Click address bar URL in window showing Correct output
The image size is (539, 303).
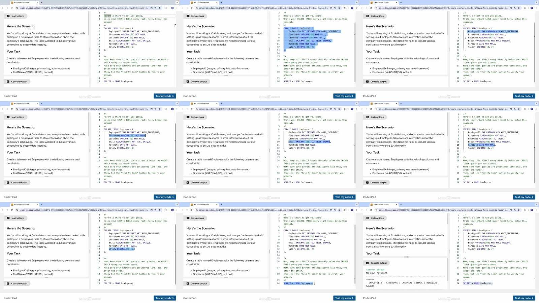(443, 210)
